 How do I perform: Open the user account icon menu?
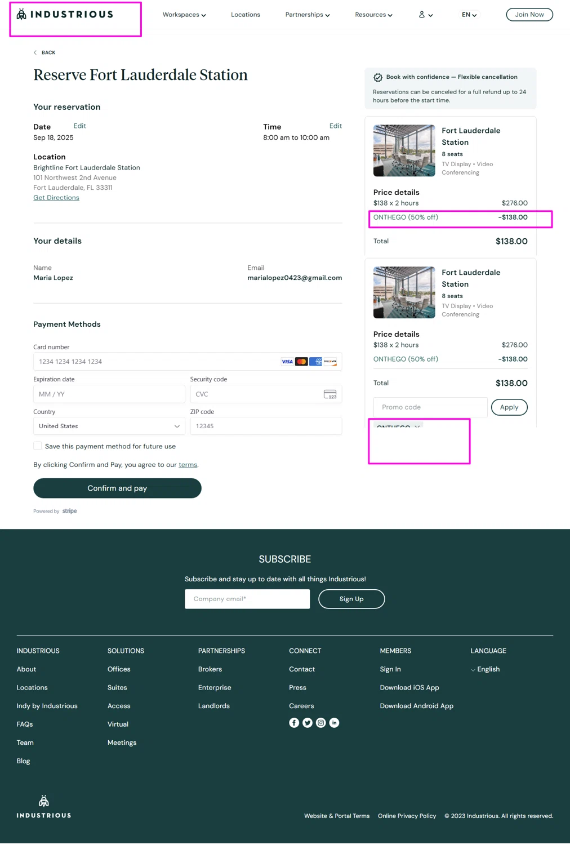pos(425,15)
